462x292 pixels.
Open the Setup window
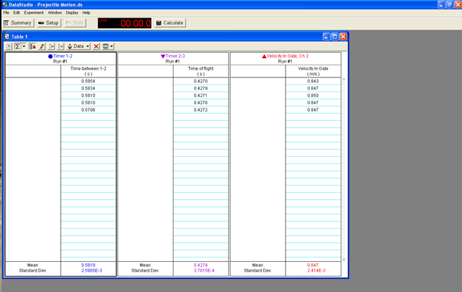tap(49, 23)
